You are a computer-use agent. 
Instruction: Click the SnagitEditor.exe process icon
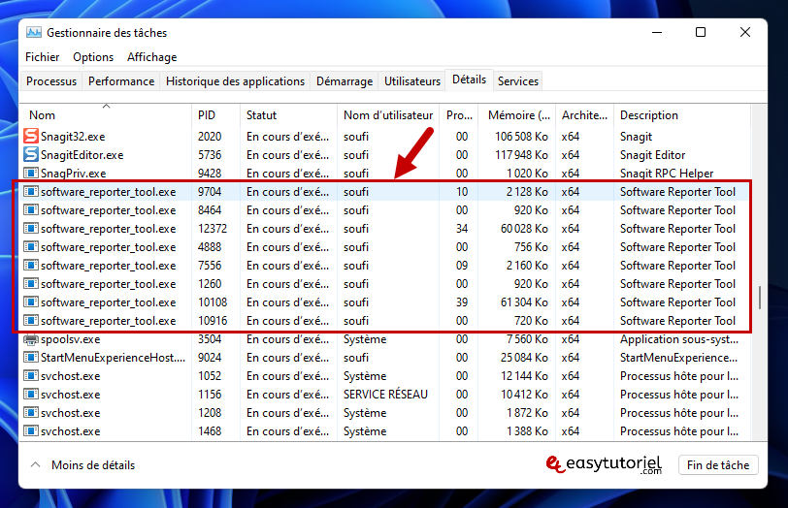click(31, 154)
